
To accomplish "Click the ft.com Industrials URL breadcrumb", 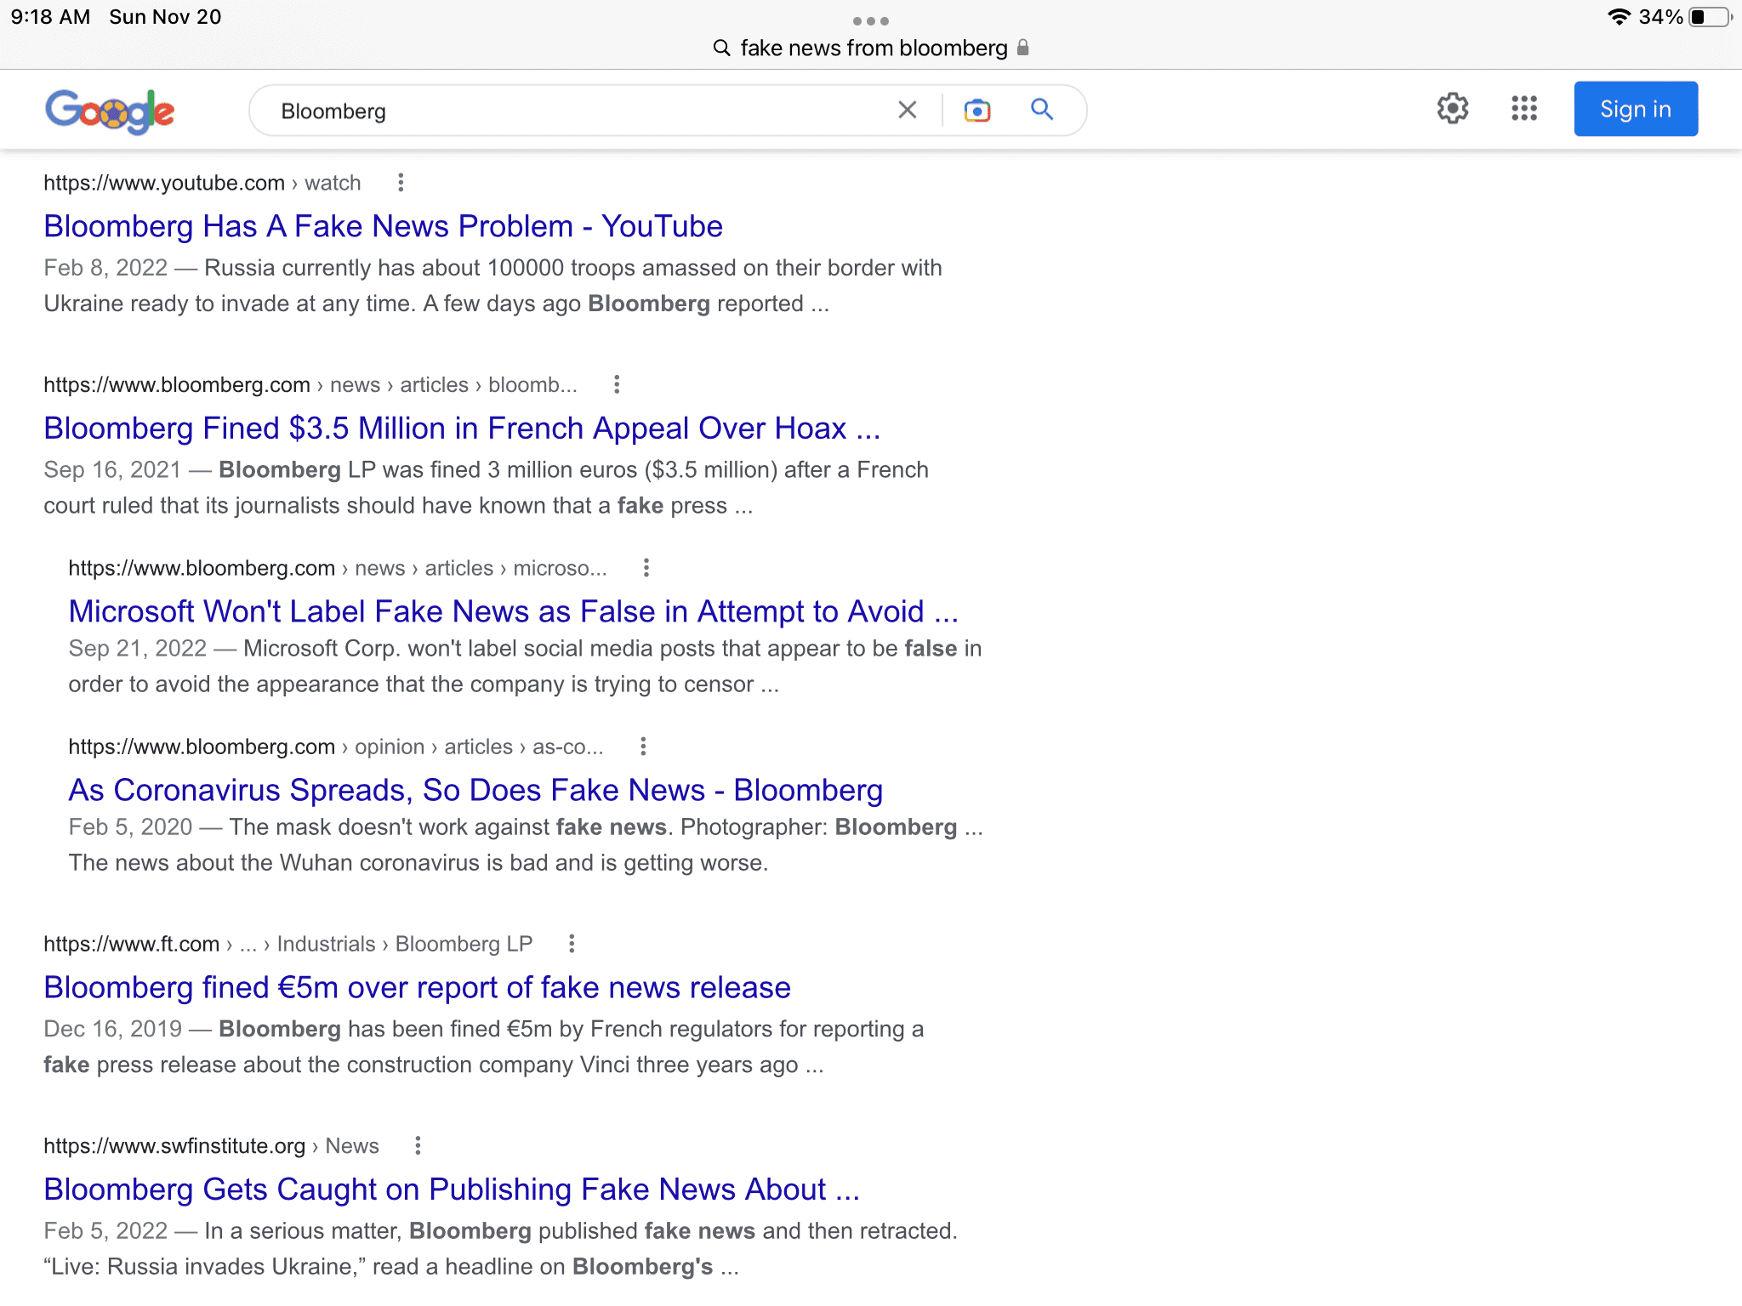I will [x=288, y=944].
